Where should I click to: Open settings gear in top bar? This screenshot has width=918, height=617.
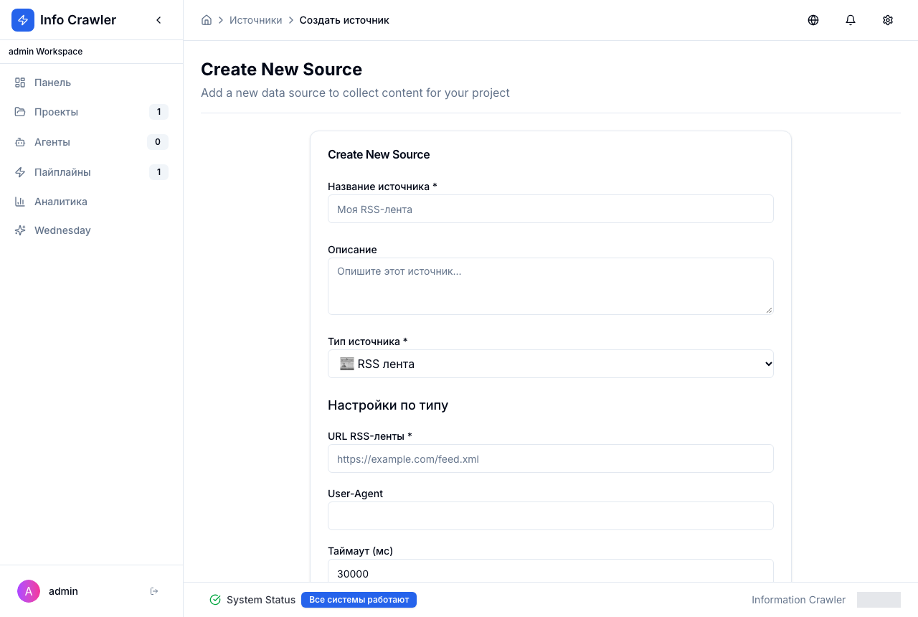(x=888, y=20)
